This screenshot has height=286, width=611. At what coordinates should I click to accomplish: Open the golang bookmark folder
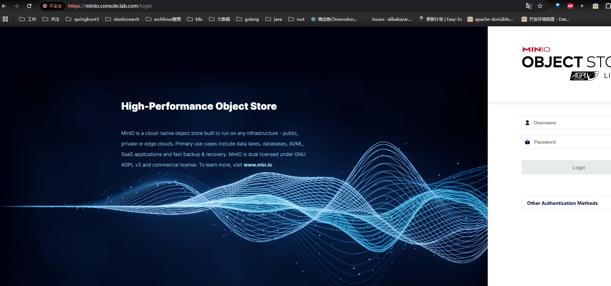pos(248,19)
